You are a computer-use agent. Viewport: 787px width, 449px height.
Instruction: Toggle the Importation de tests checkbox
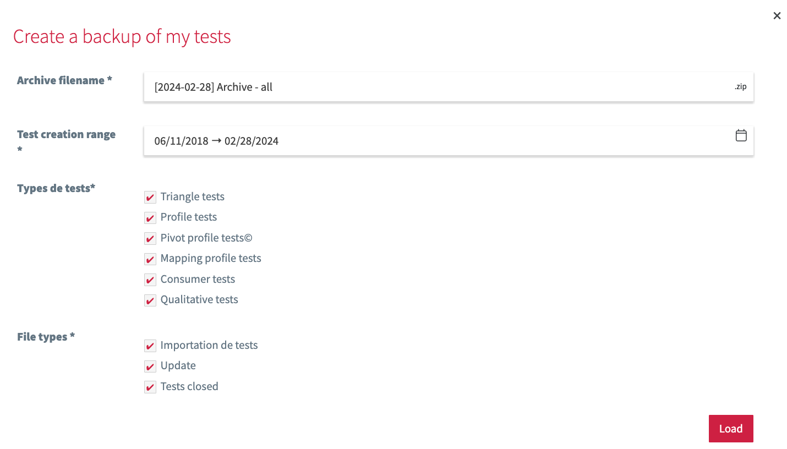click(150, 346)
